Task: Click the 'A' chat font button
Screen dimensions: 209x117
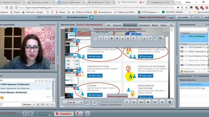Action: [48, 105]
